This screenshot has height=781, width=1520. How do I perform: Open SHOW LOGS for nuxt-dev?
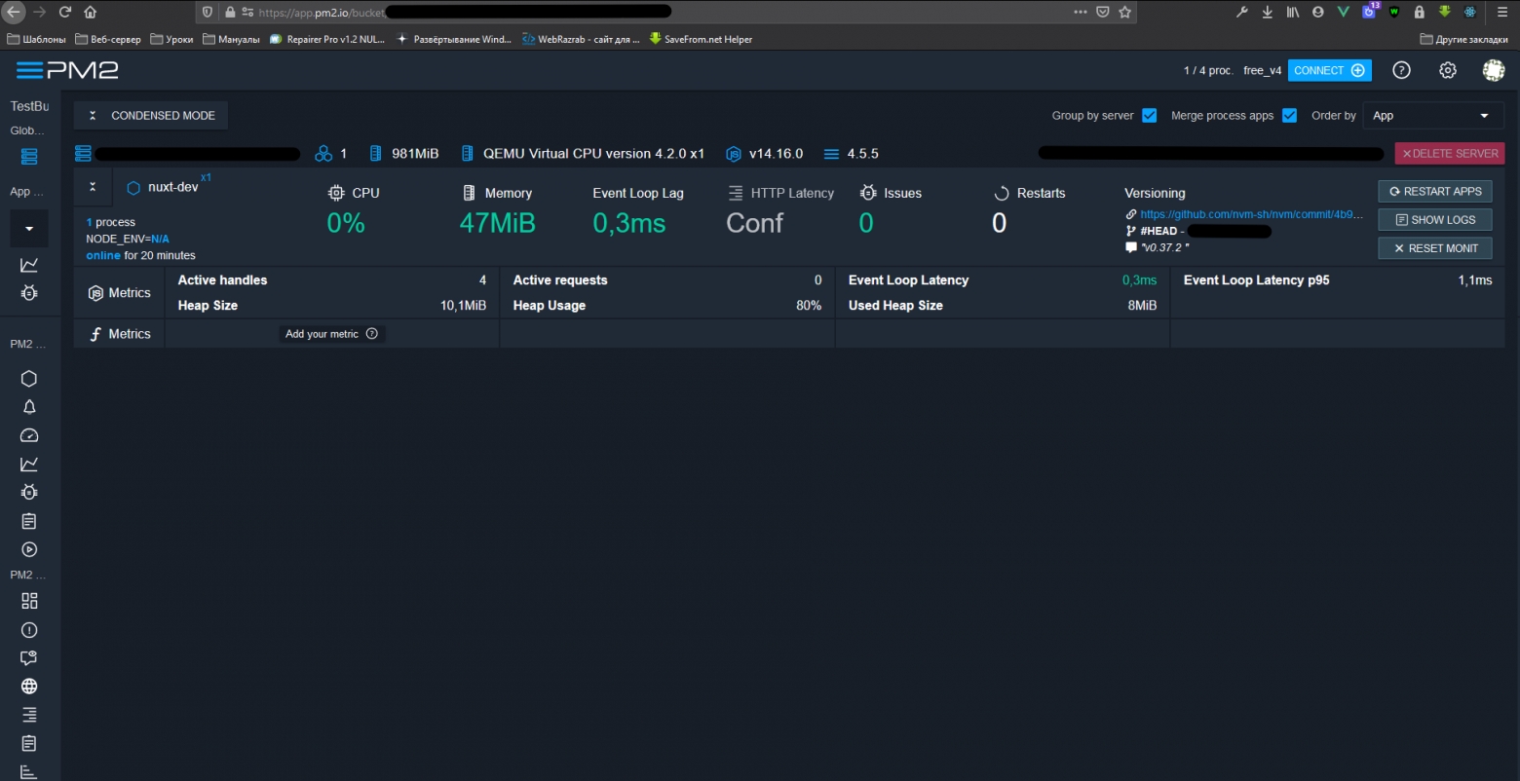pos(1434,220)
